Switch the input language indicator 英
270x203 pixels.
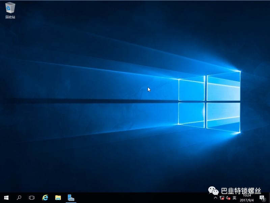click(x=234, y=198)
